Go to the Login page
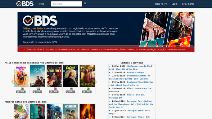Screen dimensions: 212x119 click(174, 4)
